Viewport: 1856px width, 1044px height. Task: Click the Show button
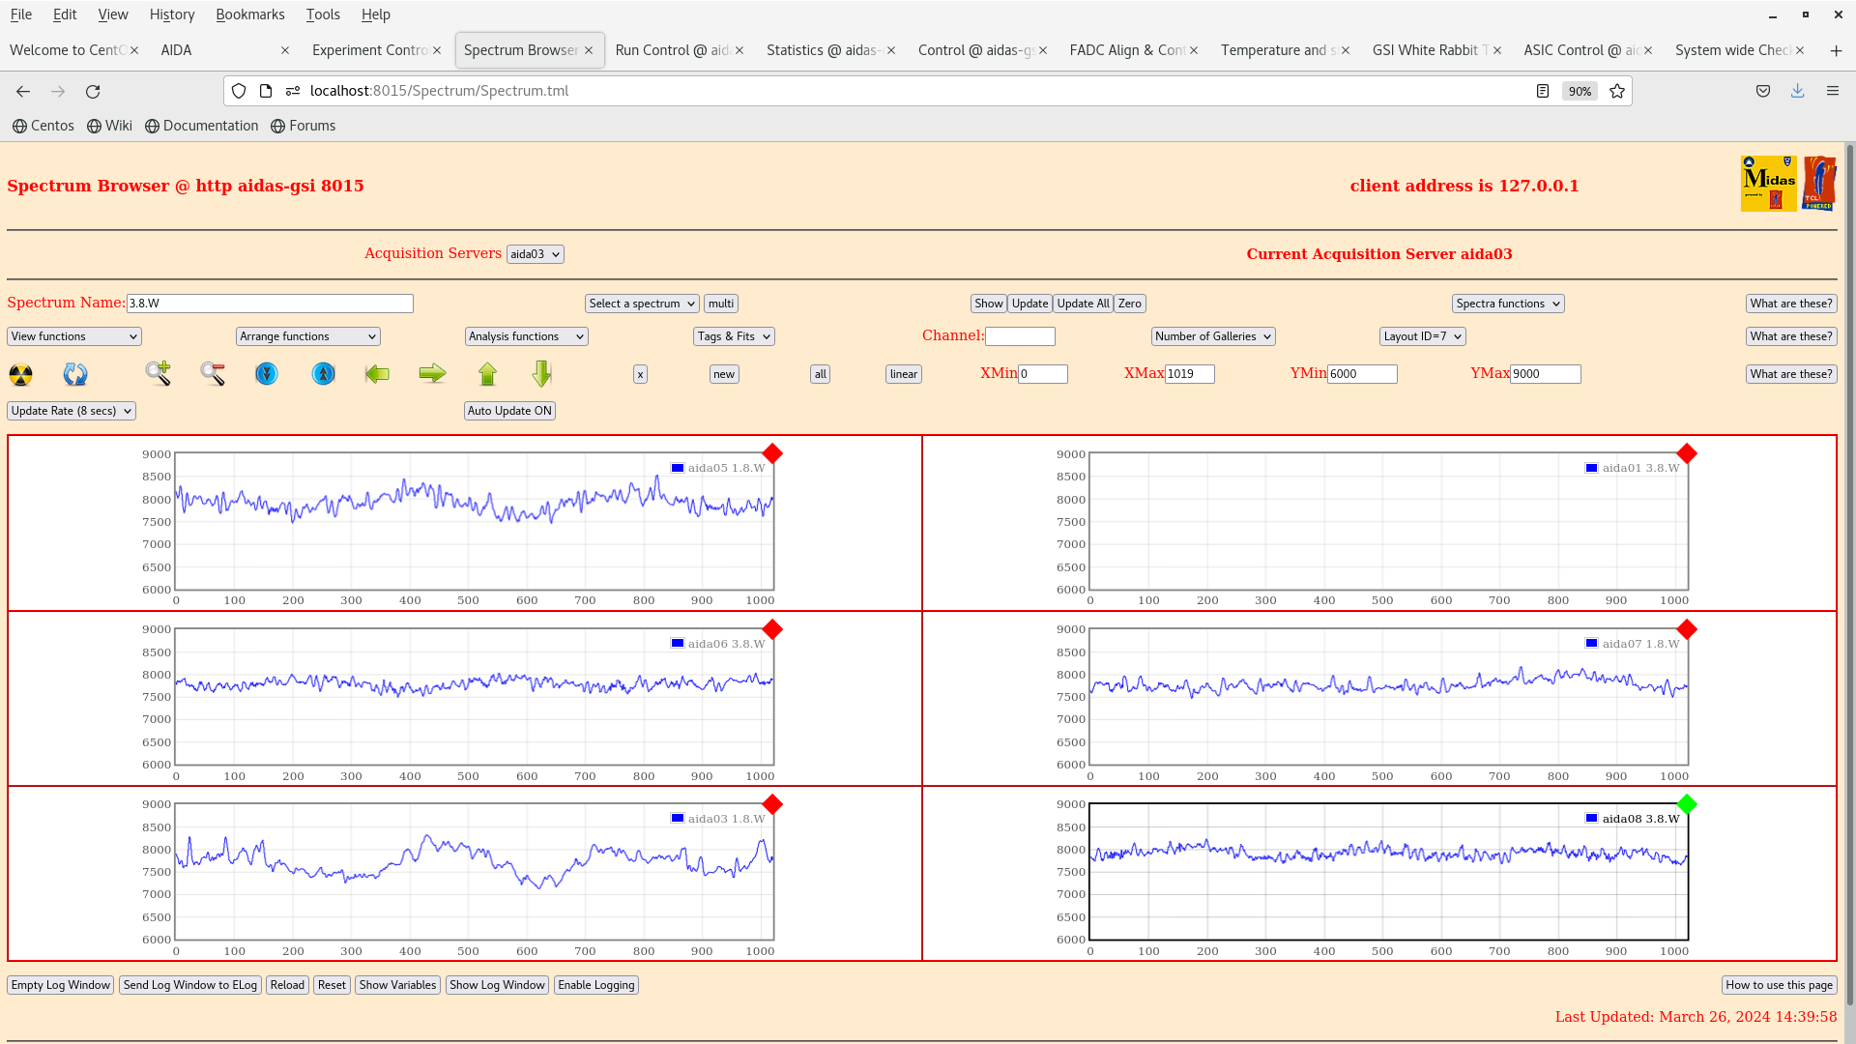coord(989,304)
